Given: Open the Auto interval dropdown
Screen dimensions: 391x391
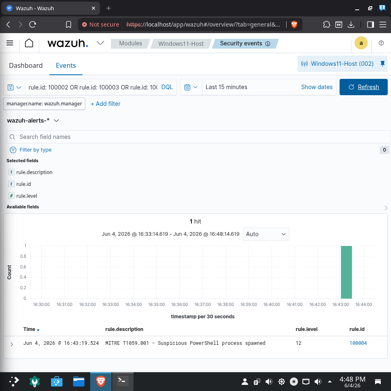Looking at the screenshot, I should point(266,234).
